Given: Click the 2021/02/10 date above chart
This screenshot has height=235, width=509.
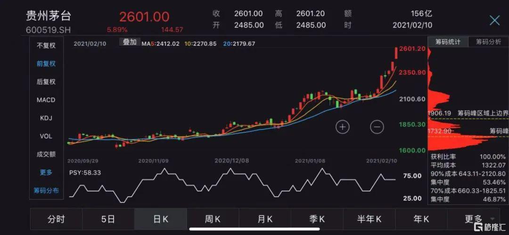Looking at the screenshot, I should [90, 44].
